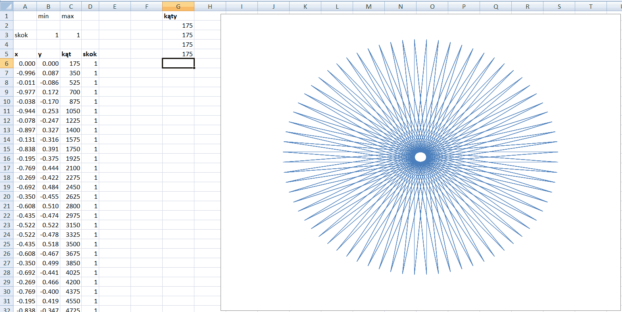
Task: Click the cell showing 4550
Action: pyautogui.click(x=71, y=301)
